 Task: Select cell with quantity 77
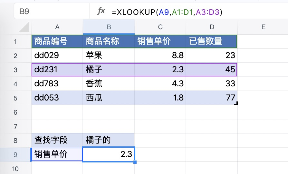coord(212,98)
